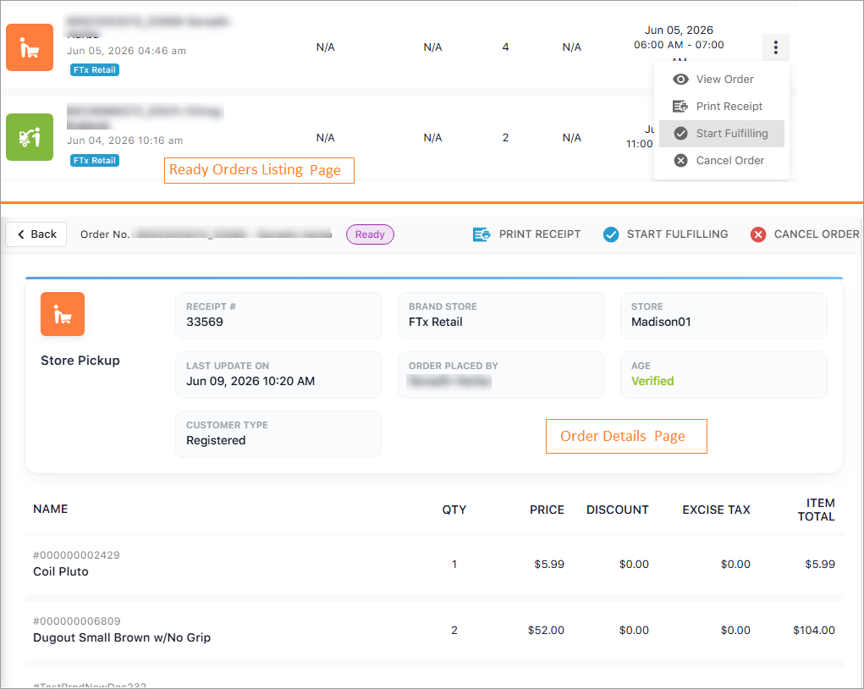
Task: Go Back from the order details page
Action: coord(36,234)
